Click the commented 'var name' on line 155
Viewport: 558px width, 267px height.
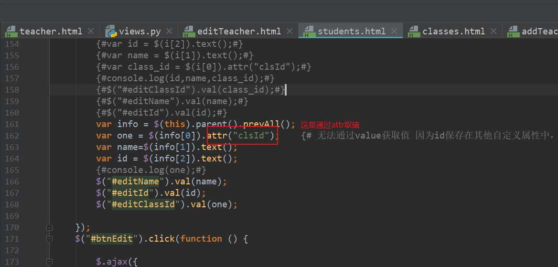[x=175, y=55]
